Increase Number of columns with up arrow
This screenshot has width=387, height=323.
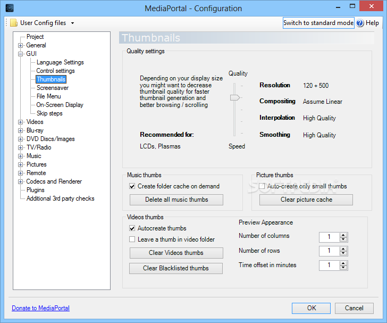[343, 235]
